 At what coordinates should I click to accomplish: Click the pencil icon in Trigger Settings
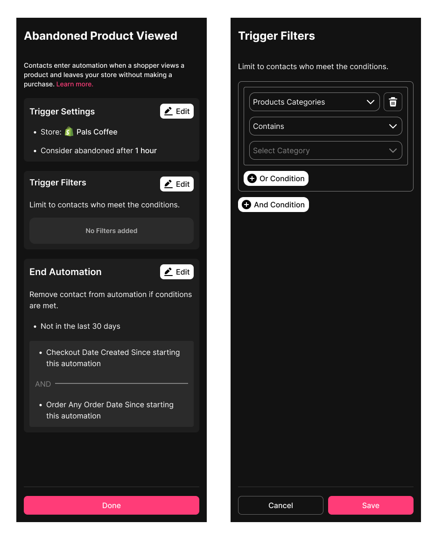tap(168, 111)
